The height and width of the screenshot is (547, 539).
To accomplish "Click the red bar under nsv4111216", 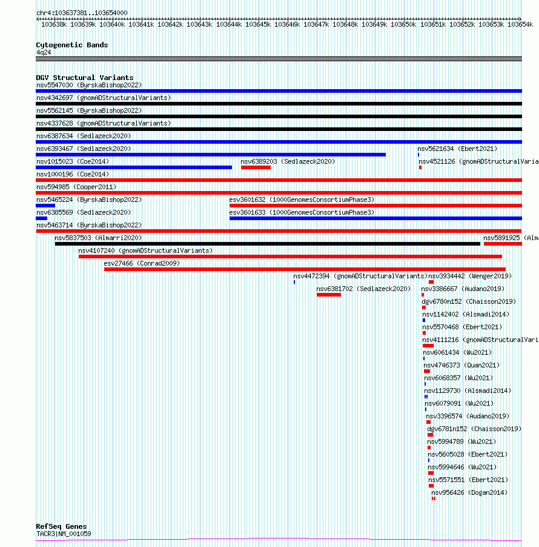I will [x=428, y=346].
